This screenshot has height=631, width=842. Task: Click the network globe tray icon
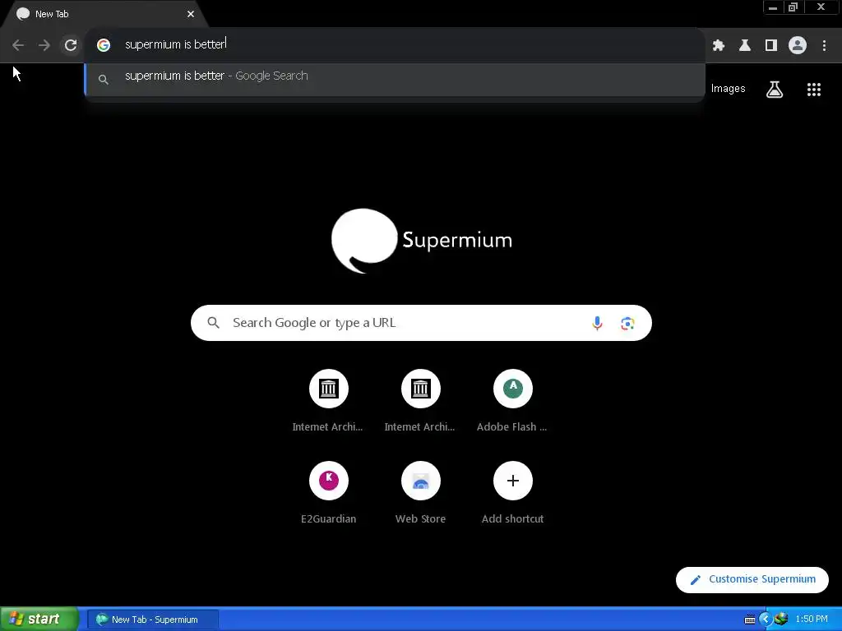[781, 619]
